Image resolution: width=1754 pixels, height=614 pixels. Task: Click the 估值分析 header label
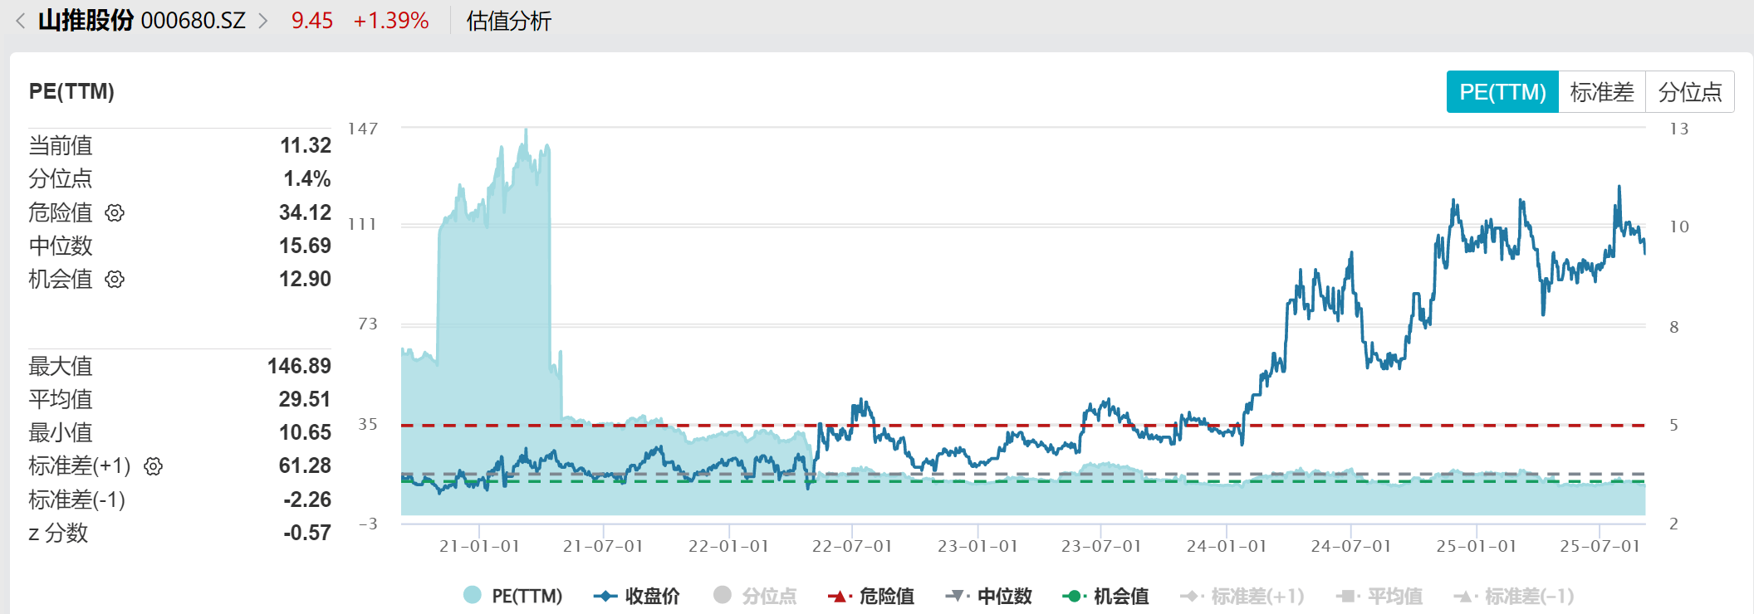pos(508,21)
